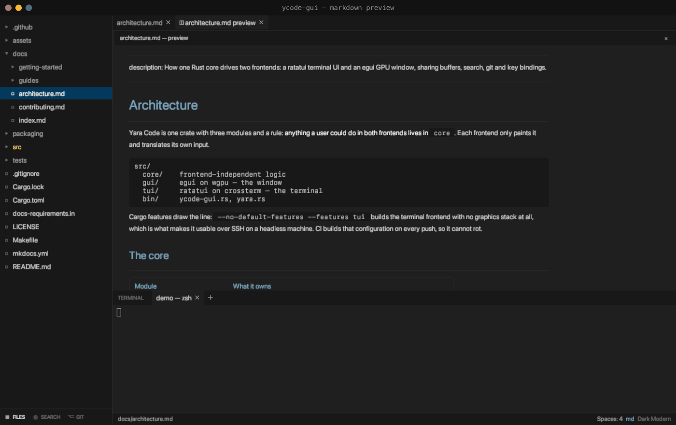Open contributing.md in the file tree

tap(56, 107)
